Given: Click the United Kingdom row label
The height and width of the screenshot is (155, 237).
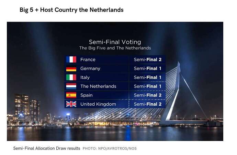Looking at the screenshot, I should click(98, 104).
